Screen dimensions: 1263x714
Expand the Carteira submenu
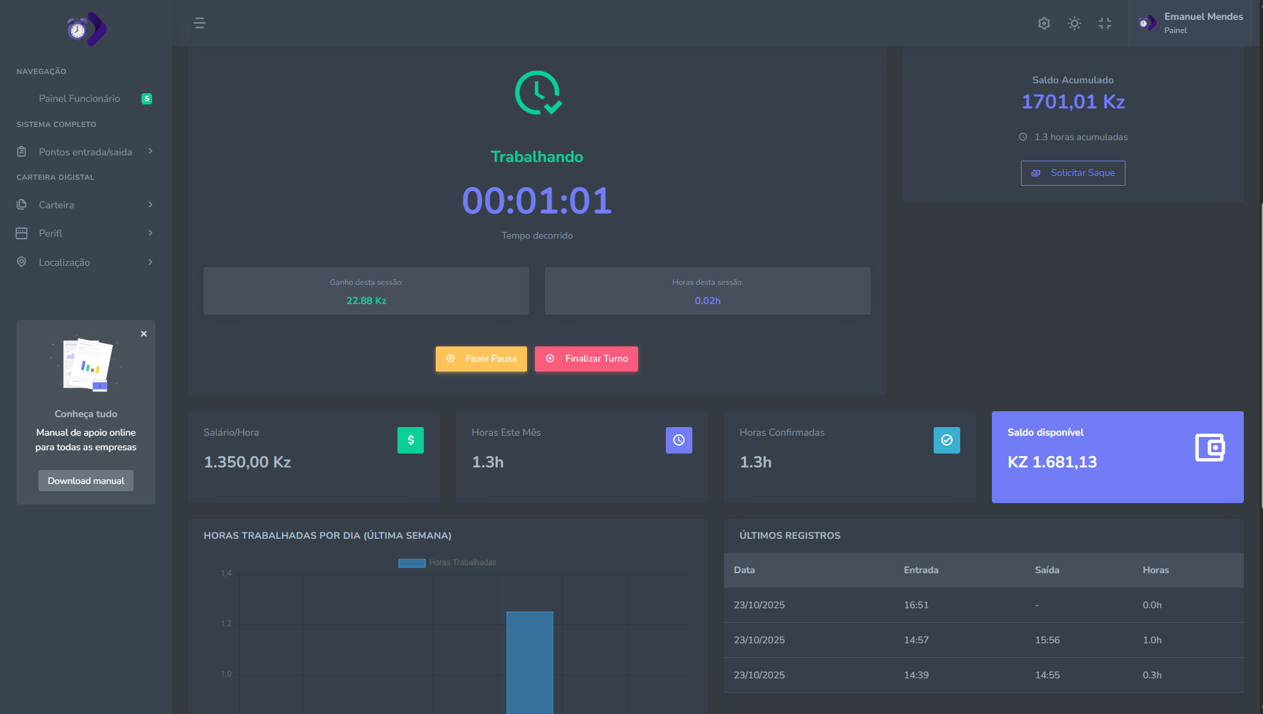(x=85, y=205)
